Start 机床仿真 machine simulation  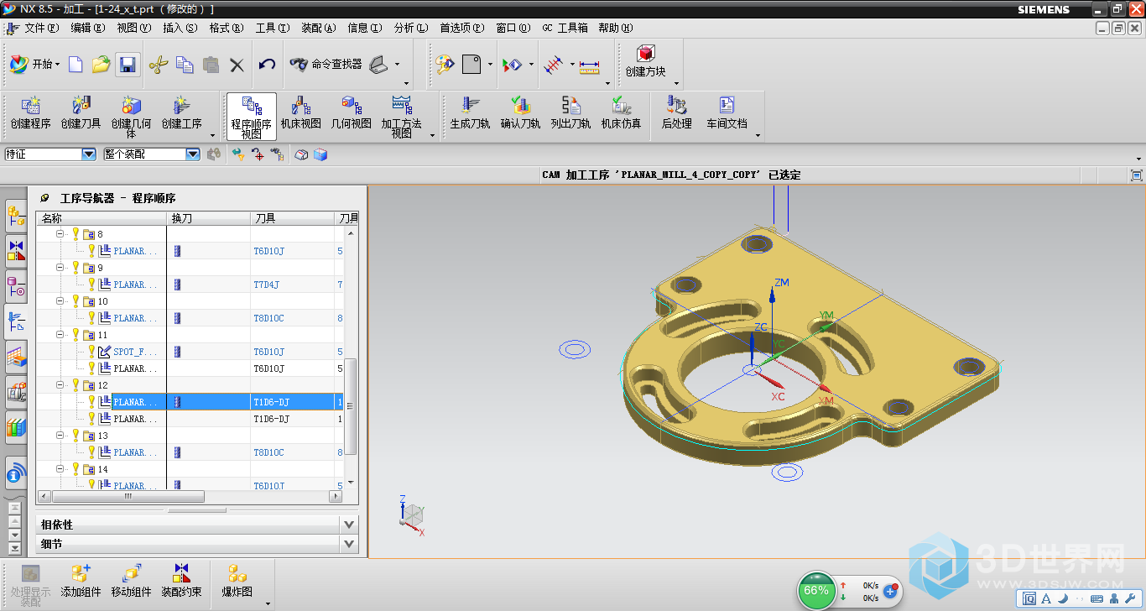pos(622,112)
